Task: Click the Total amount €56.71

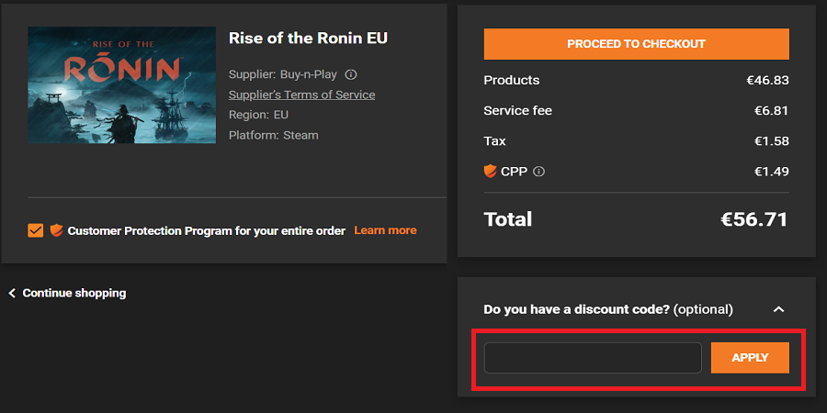Action: pos(754,219)
